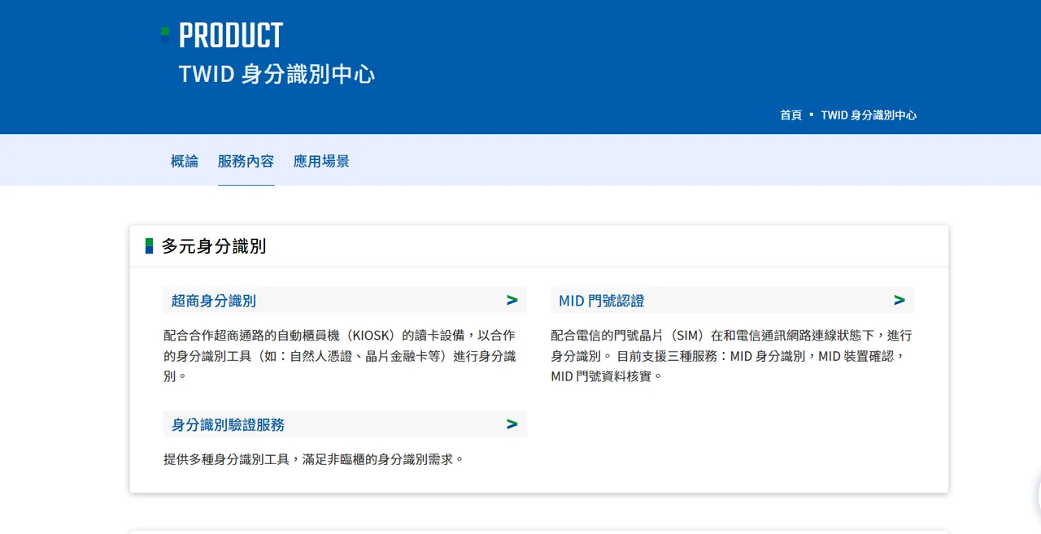The image size is (1041, 534).
Task: Click the MID 門號認證 description paragraph
Action: pos(732,355)
